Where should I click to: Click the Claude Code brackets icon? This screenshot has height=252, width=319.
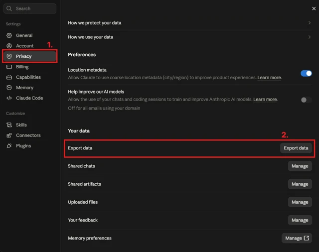point(9,98)
